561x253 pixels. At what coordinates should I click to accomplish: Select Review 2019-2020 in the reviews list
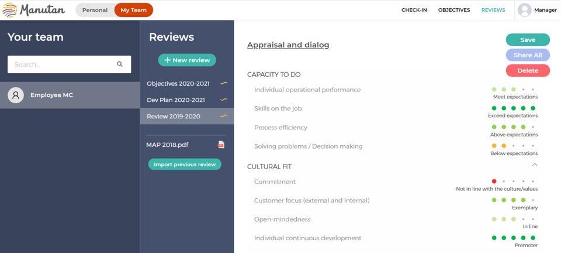click(174, 116)
